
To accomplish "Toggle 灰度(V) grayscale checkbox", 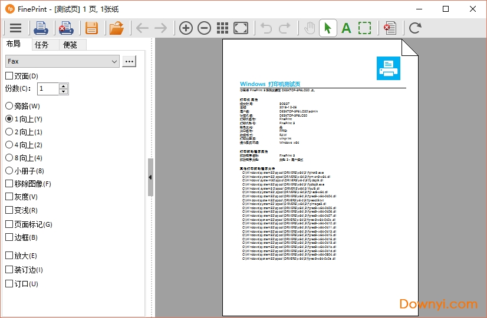I will click(x=9, y=197).
